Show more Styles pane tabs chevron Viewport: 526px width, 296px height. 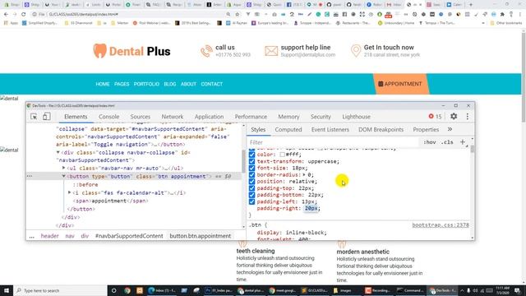point(450,129)
